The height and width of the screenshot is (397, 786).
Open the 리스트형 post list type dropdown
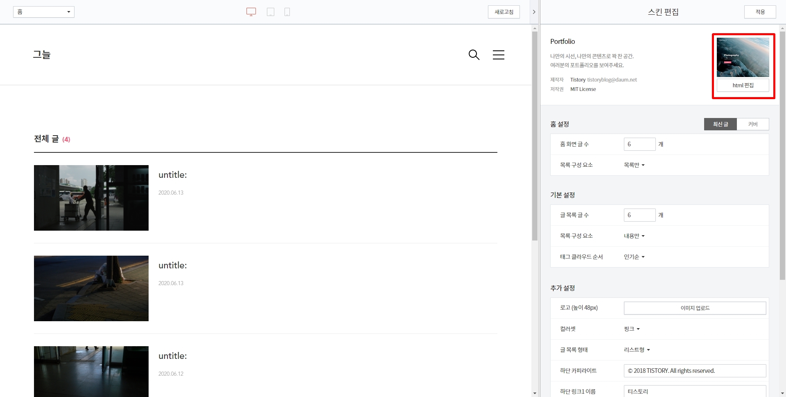[x=637, y=350]
